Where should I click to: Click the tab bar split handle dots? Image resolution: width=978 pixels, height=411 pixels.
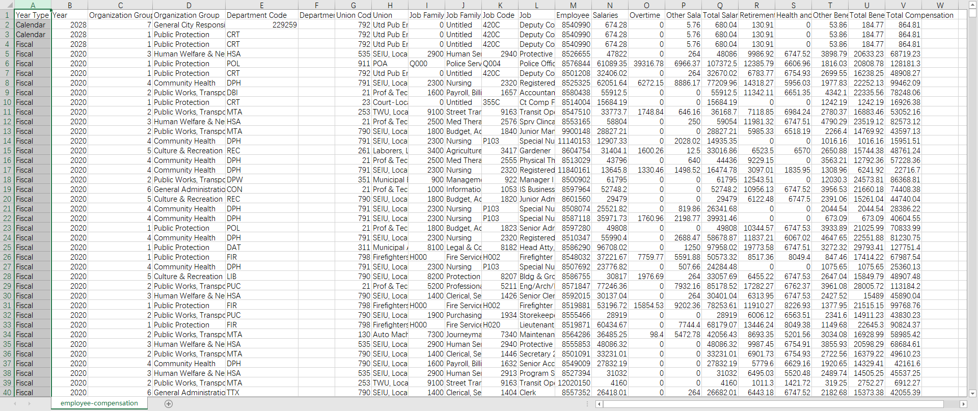[587, 404]
